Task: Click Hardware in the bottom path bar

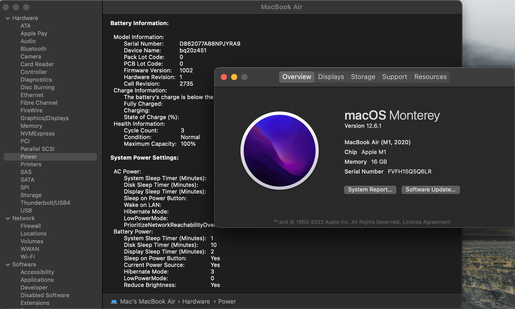Action: (x=196, y=302)
